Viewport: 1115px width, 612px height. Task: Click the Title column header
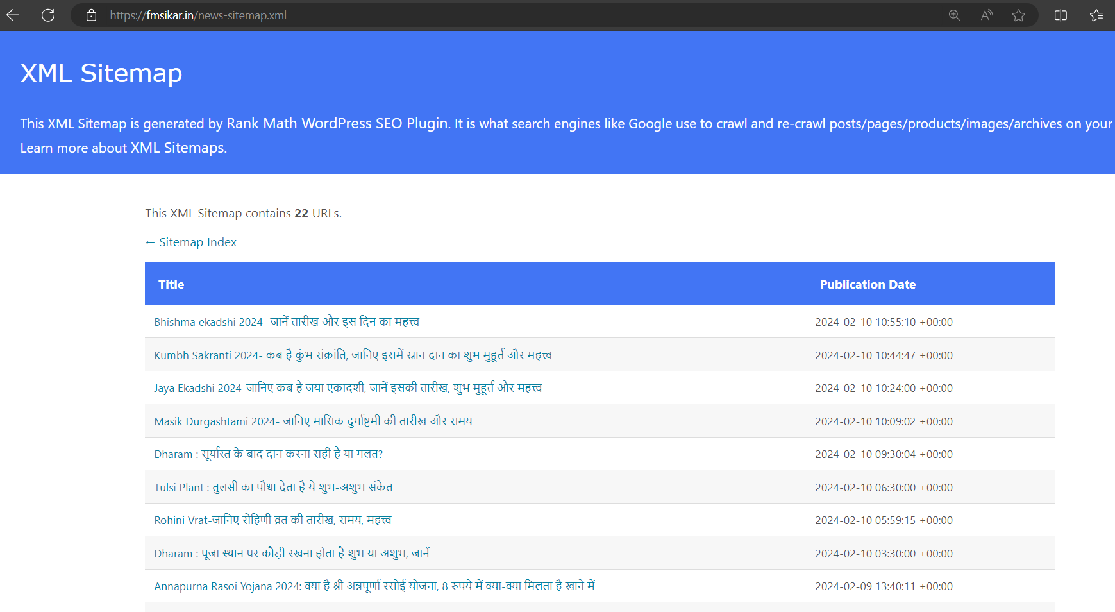pyautogui.click(x=171, y=284)
